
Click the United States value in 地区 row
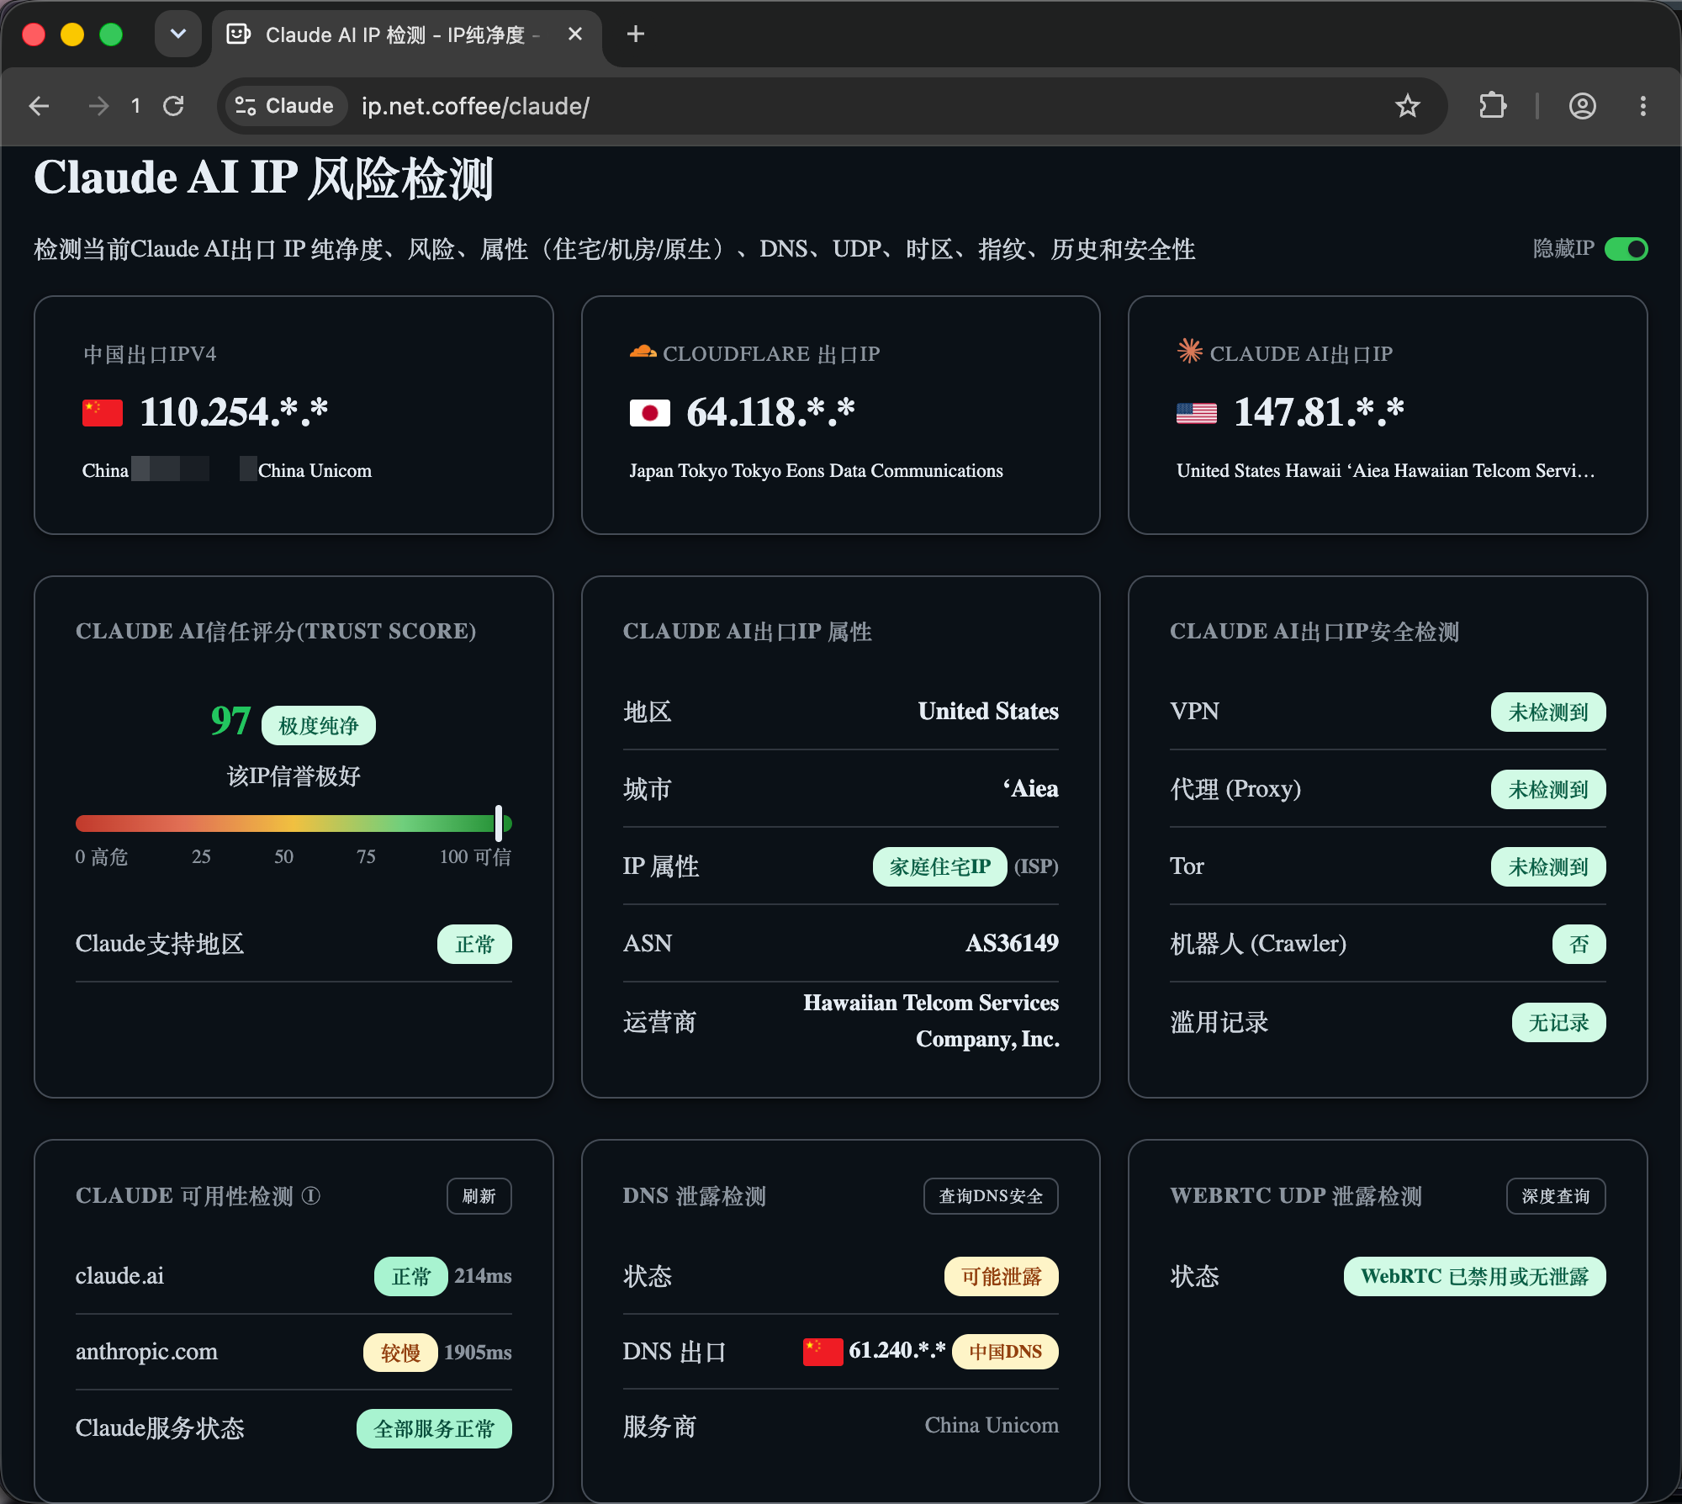coord(988,711)
